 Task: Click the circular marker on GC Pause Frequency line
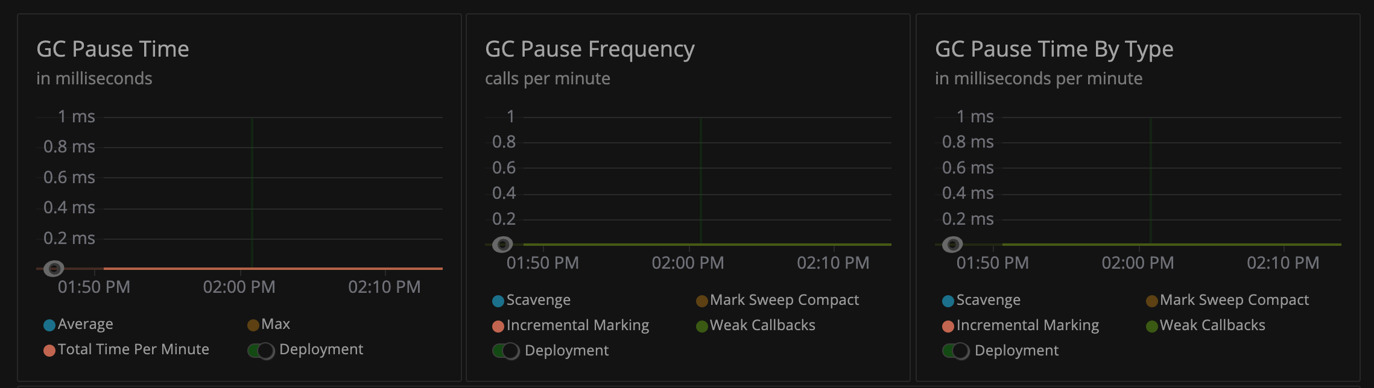(502, 245)
